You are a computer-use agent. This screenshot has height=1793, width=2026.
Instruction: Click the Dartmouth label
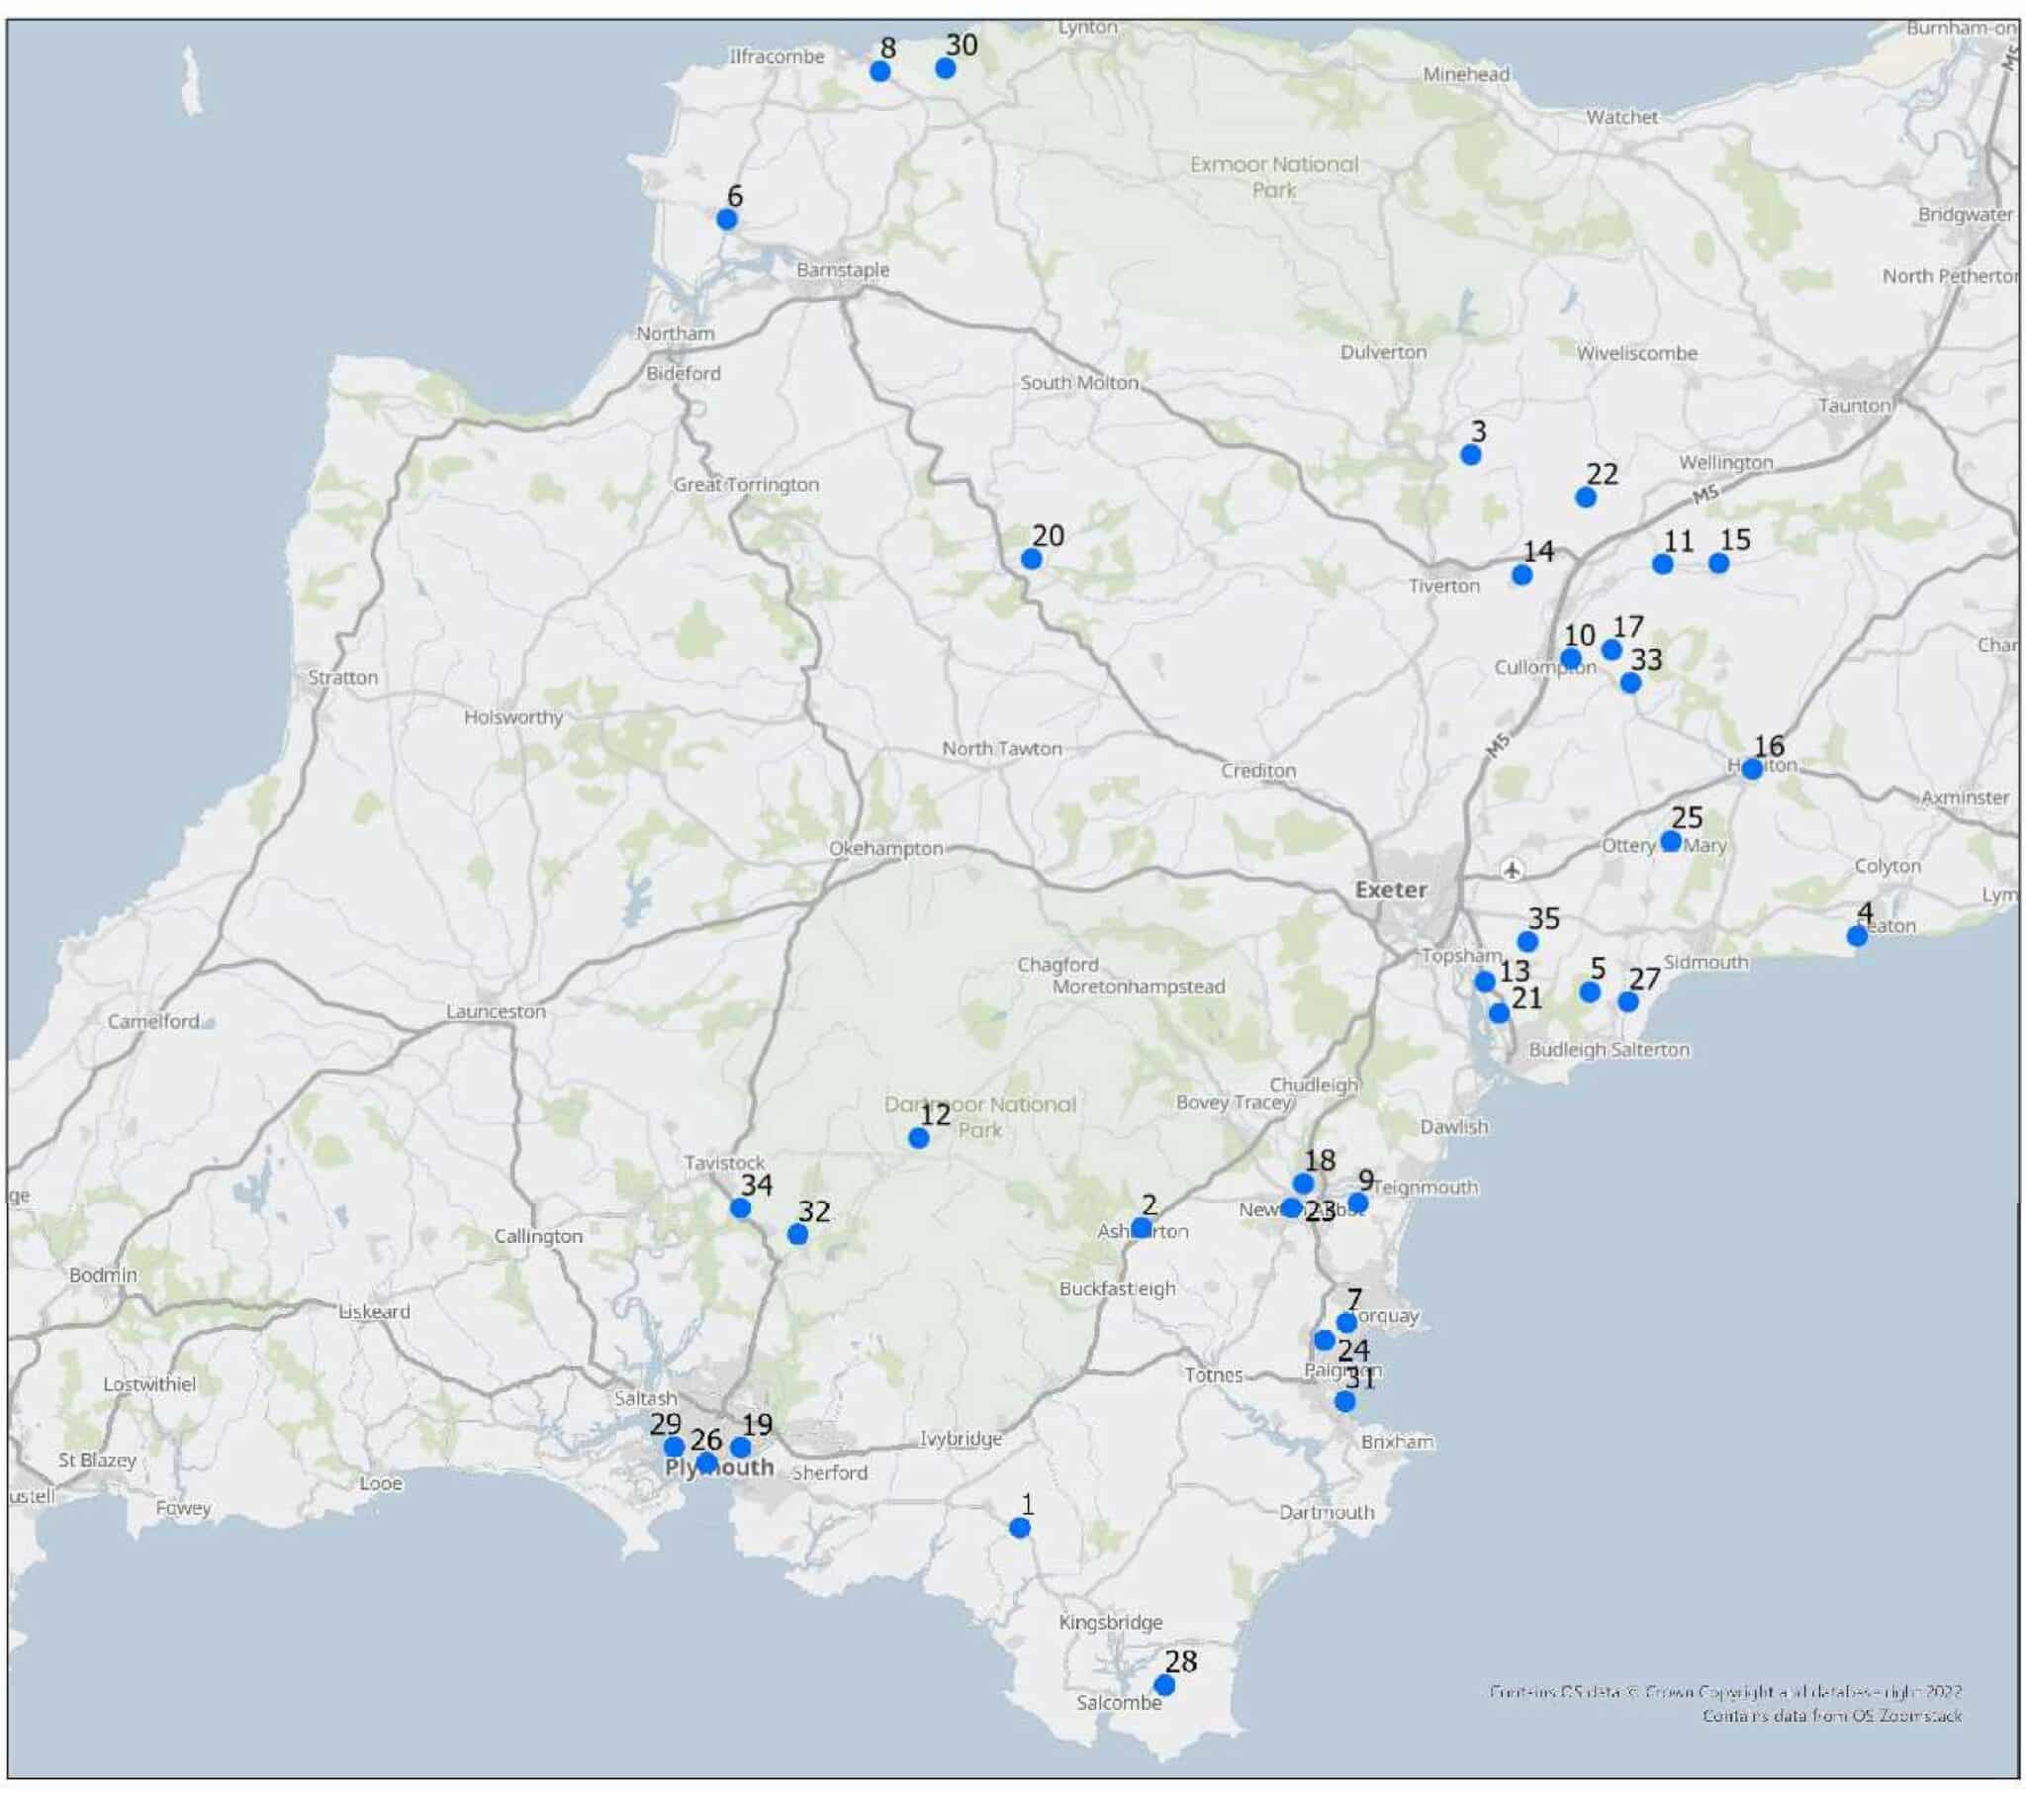[x=1327, y=1512]
